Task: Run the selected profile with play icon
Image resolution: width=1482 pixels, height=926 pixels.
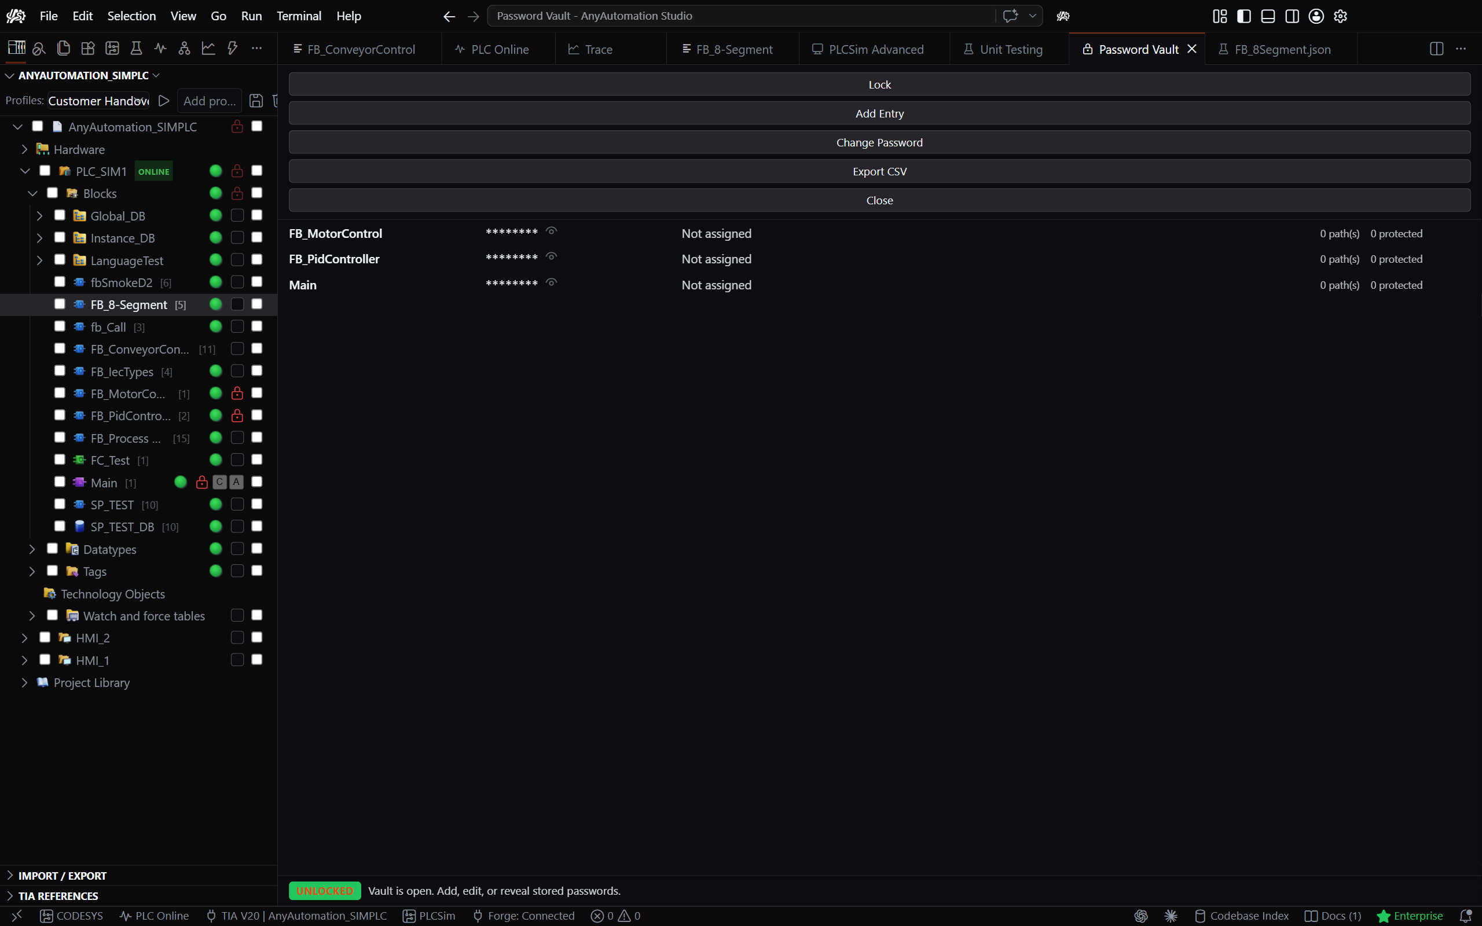Action: [163, 101]
